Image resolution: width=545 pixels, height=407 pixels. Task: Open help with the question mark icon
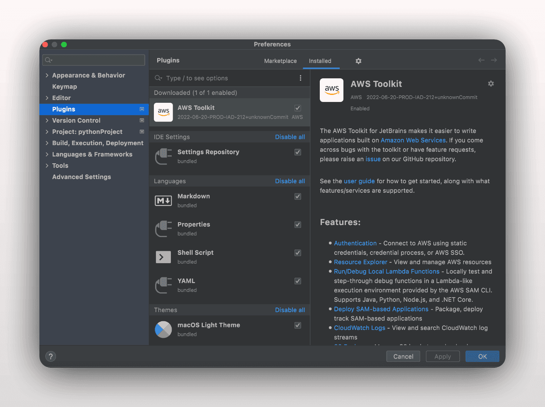tap(51, 356)
